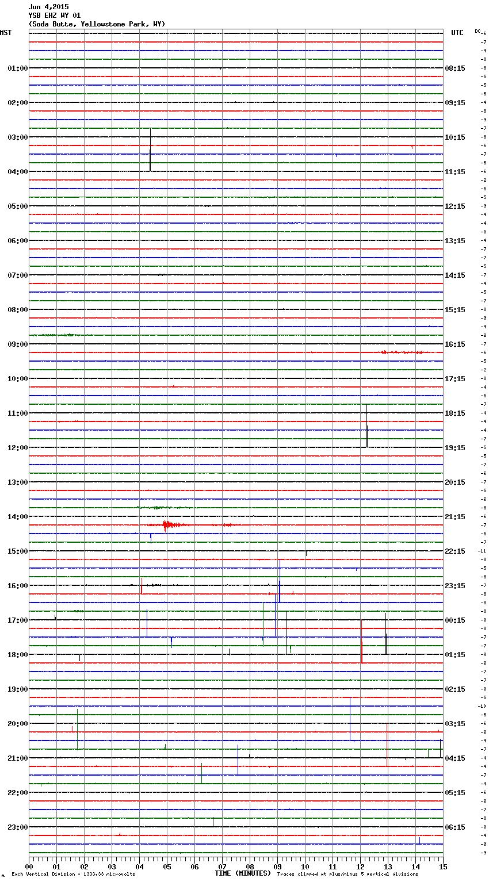This screenshot has height=882, width=489.
Task: Click the 03:15 UTC time label
Action: tap(455, 724)
